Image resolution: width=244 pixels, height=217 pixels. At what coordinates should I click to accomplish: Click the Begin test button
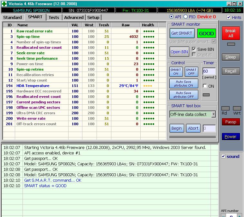(x=177, y=128)
